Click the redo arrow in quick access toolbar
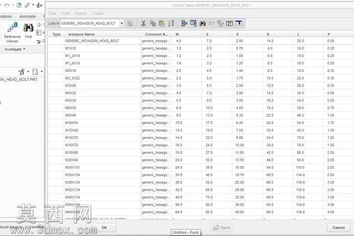This screenshot has width=354, height=236. point(7,5)
